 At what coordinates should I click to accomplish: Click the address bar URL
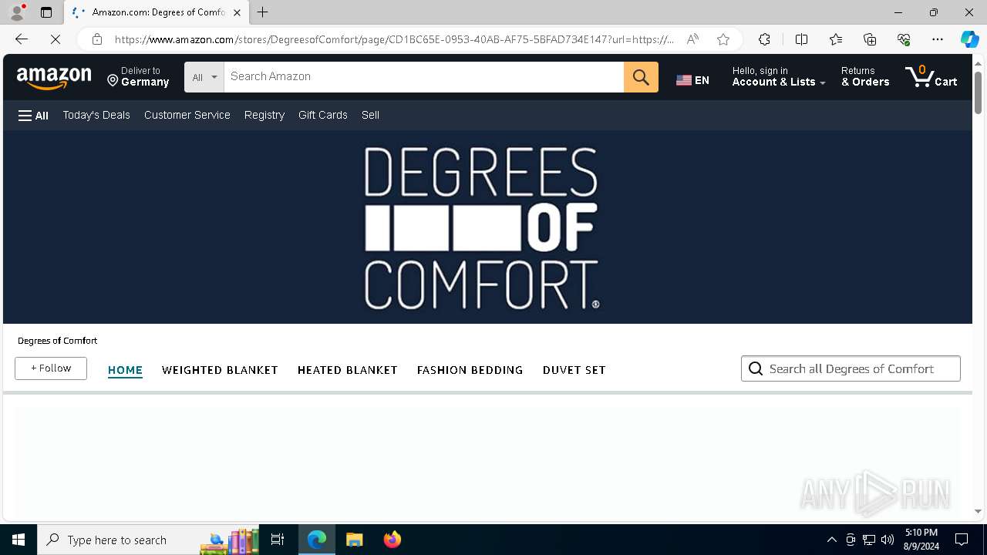pos(393,39)
